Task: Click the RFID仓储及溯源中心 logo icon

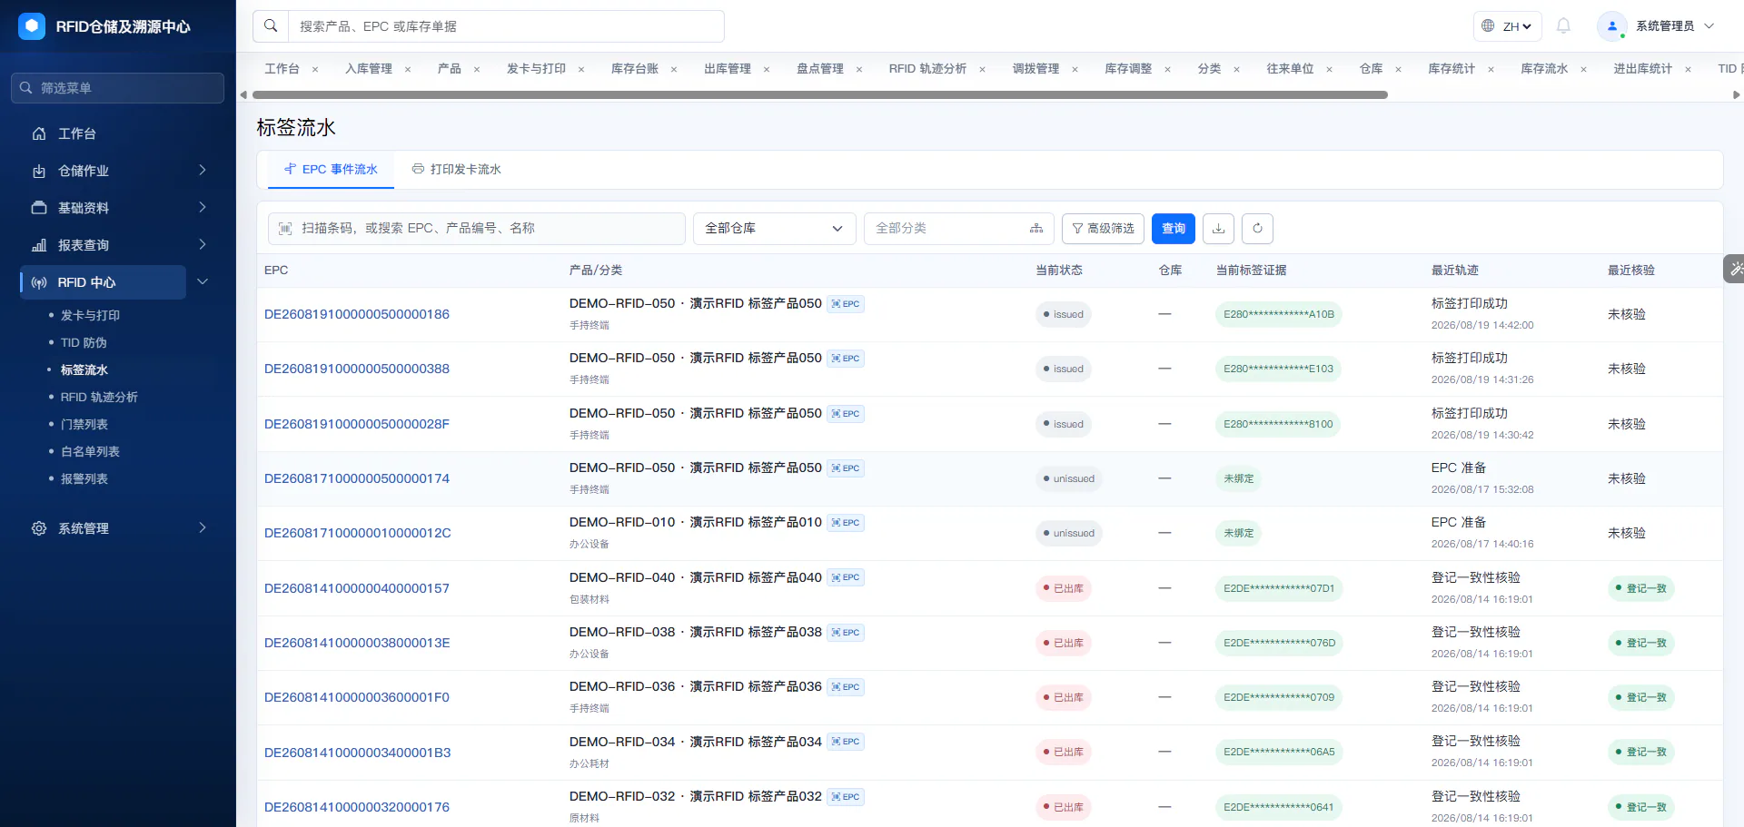Action: [x=32, y=26]
